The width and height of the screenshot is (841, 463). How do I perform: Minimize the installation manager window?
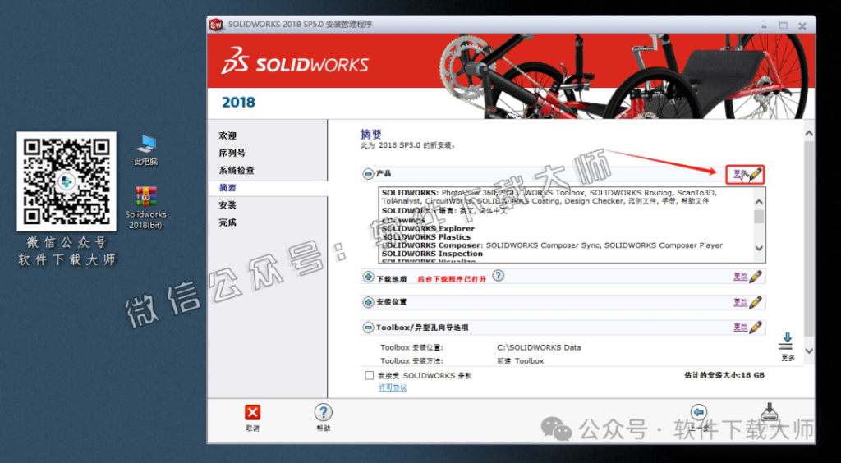point(766,25)
